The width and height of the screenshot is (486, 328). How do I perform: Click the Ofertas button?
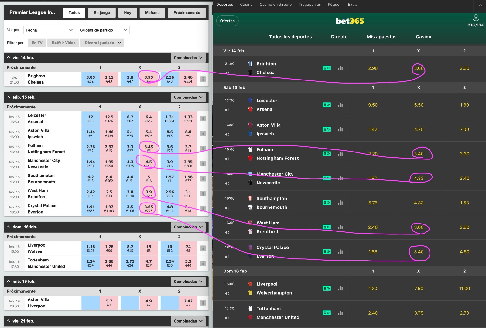(x=227, y=21)
